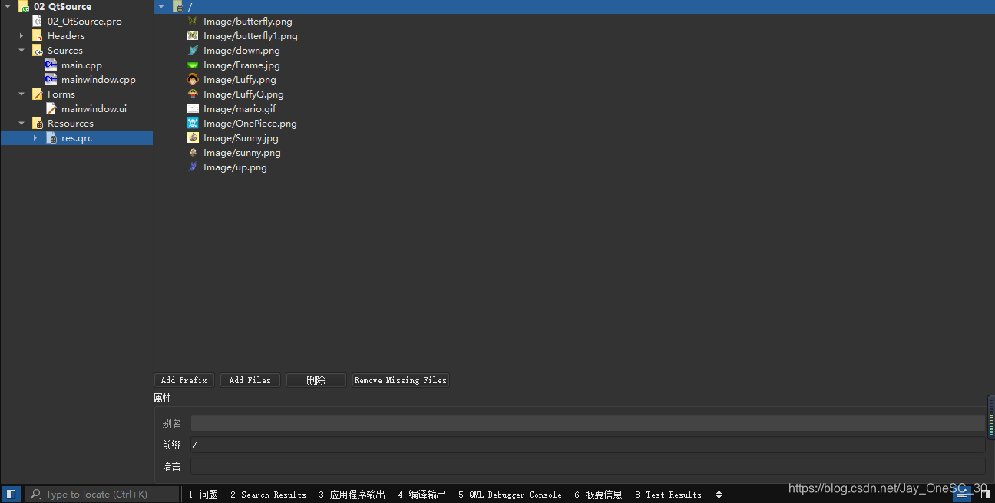Open the output pane selector arrows
Viewport: 995px width, 503px height.
click(x=719, y=495)
